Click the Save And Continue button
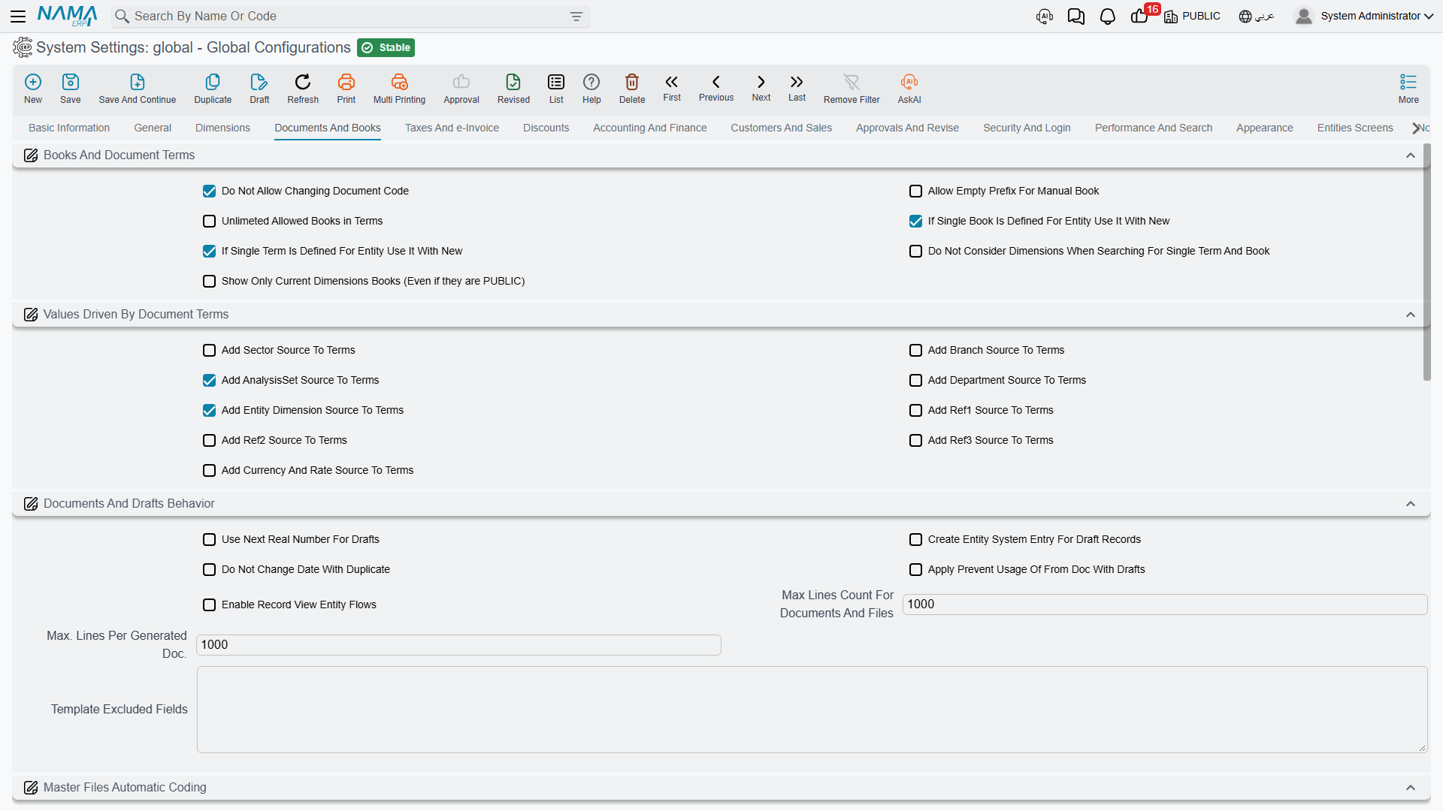Viewport: 1443px width, 811px height. pos(137,89)
